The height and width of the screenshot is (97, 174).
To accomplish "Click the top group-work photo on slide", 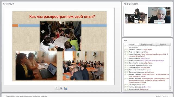I will [x=60, y=36].
